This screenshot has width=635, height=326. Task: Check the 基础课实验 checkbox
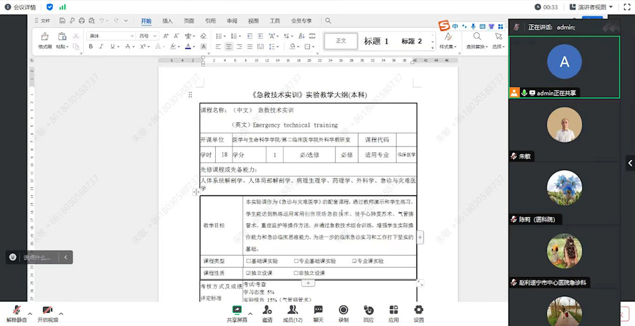point(248,261)
